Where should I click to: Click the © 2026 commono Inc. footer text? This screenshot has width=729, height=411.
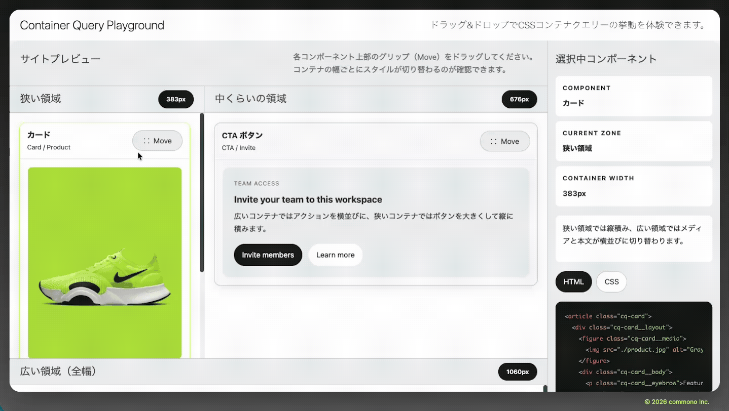point(677,402)
